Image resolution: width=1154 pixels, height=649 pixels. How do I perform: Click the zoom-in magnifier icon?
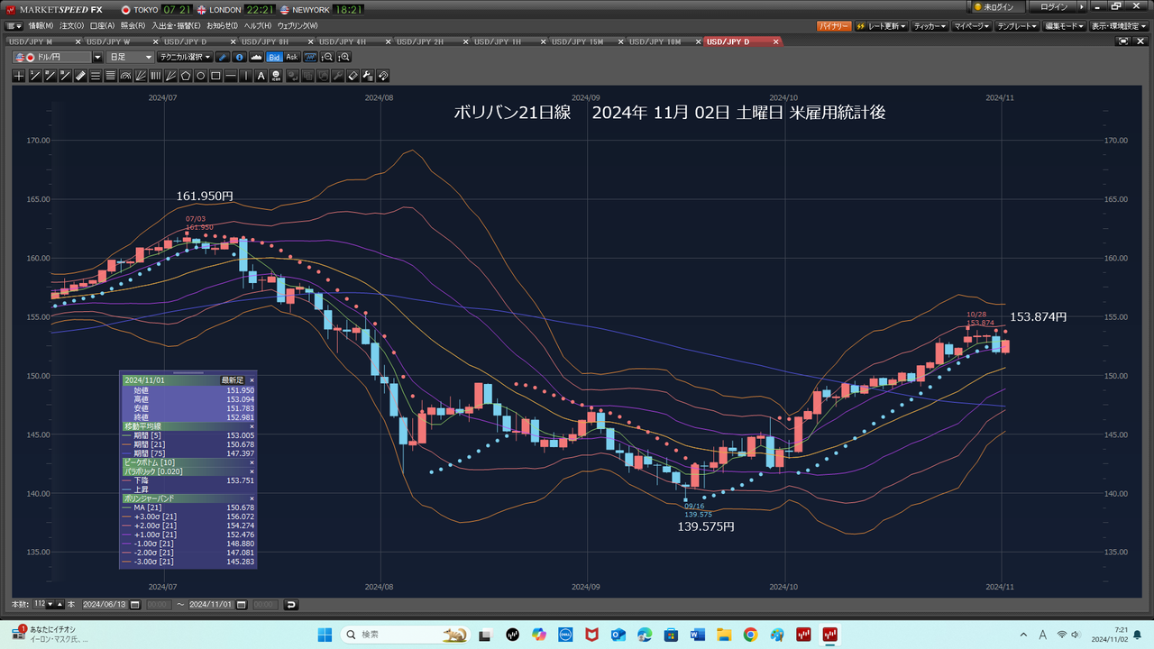click(x=343, y=57)
